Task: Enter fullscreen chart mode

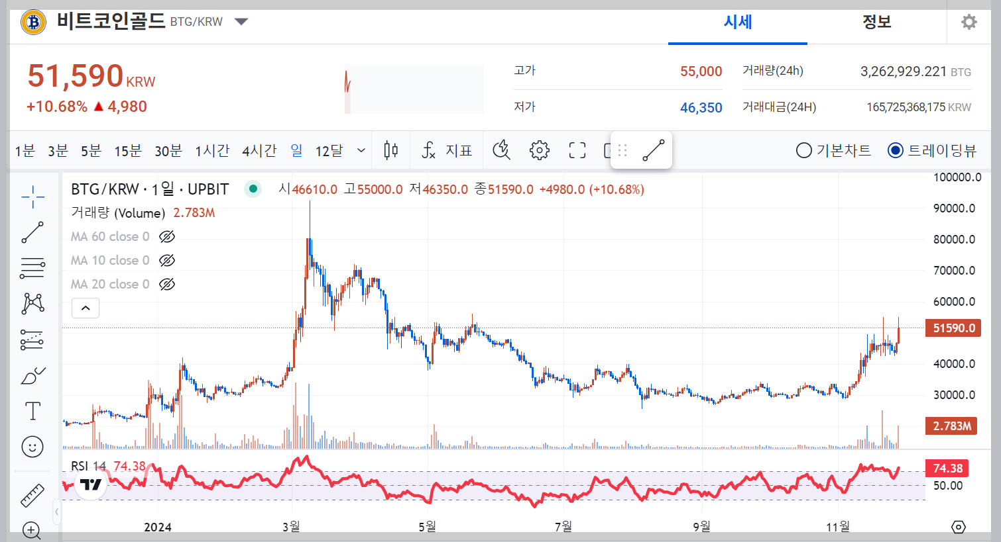Action: click(577, 151)
